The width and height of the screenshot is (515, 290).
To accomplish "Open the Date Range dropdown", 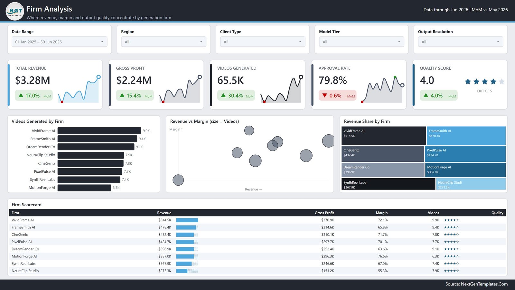I will click(x=60, y=42).
